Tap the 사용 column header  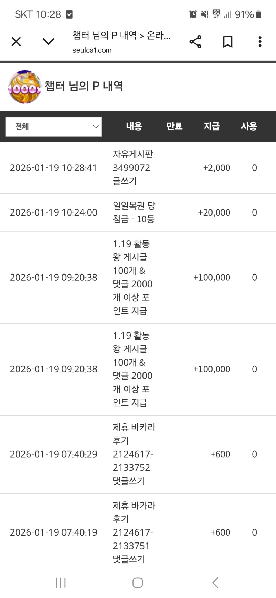tap(249, 126)
